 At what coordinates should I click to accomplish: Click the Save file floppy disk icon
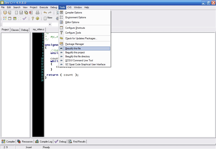(21, 13)
